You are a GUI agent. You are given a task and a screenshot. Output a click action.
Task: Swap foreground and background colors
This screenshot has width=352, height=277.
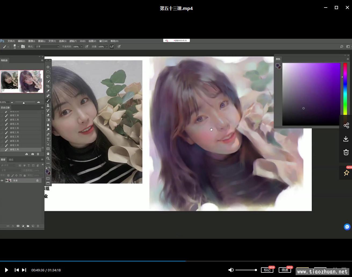(x=49, y=168)
